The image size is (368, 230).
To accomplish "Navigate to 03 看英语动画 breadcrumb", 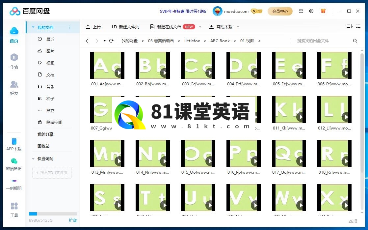I will pyautogui.click(x=161, y=41).
